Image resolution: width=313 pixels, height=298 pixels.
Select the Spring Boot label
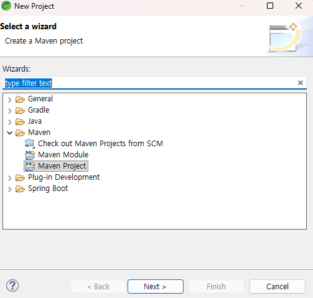48,189
